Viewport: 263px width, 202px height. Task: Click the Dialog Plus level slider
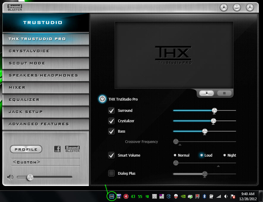[205, 174]
